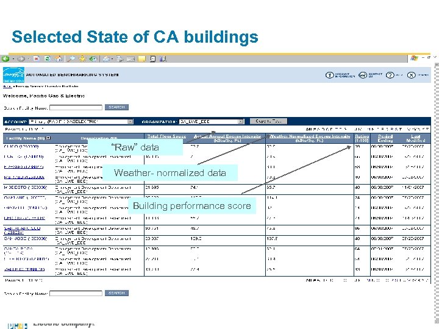439x329 pixels.
Task: Click the Windows flag logo
Action: [x=414, y=58]
